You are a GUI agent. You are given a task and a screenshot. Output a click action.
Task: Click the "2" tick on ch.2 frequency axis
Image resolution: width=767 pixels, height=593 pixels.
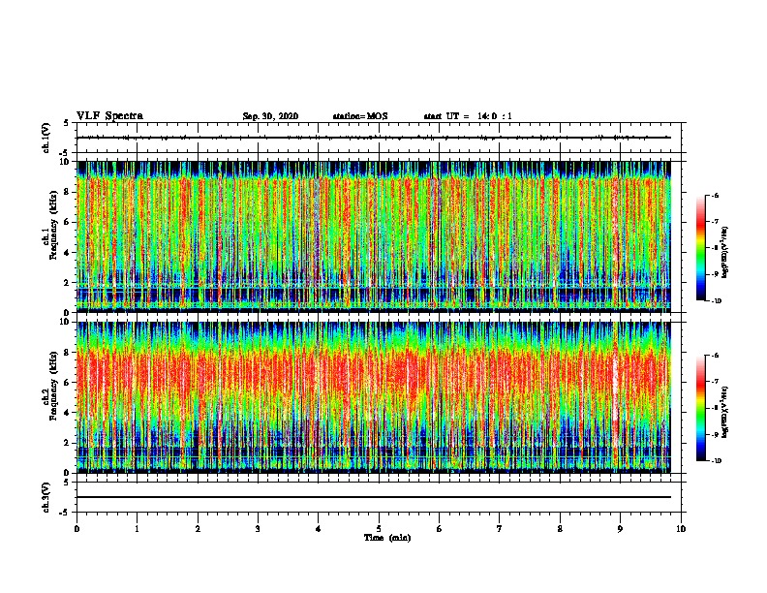[x=67, y=443]
